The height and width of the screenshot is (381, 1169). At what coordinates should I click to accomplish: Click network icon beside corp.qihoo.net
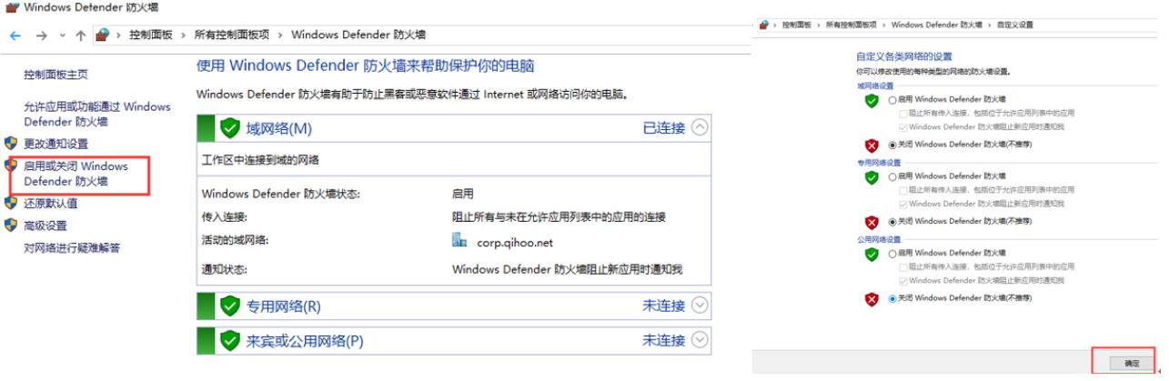click(x=459, y=241)
